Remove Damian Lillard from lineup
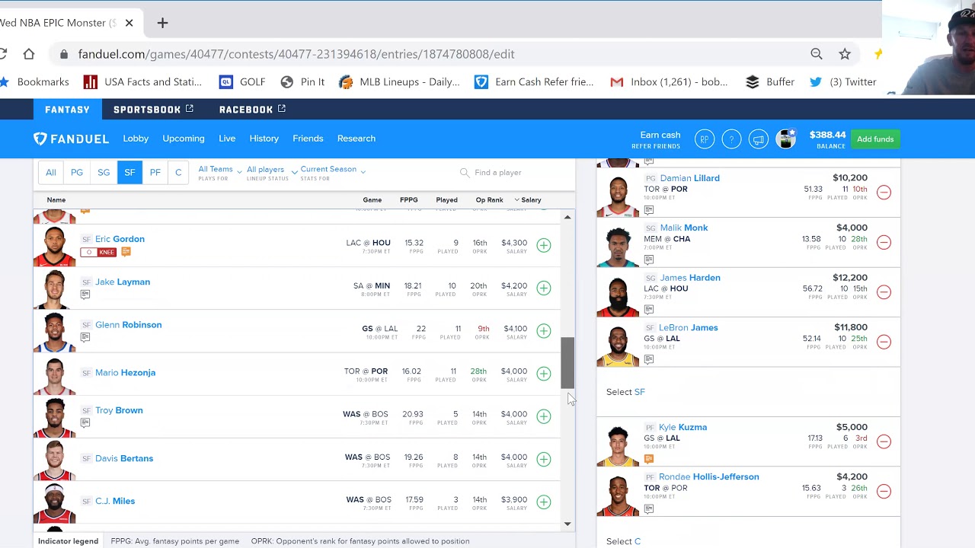This screenshot has width=975, height=548. 884,193
